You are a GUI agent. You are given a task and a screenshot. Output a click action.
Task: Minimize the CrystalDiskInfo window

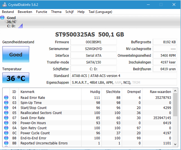tap(148, 4)
